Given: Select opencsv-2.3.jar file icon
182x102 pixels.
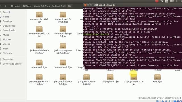Looking at the screenshot, I should 39,62.
